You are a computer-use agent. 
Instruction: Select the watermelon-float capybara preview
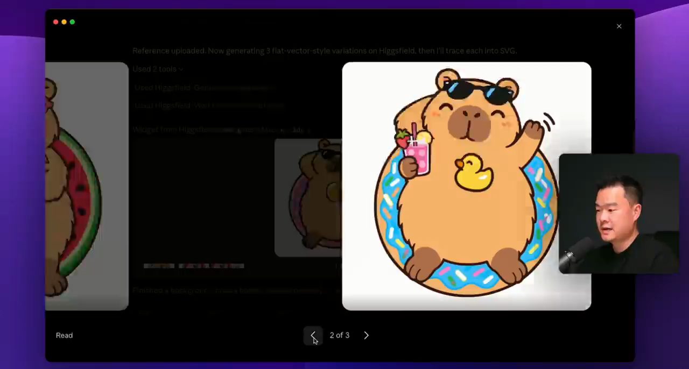tap(87, 186)
